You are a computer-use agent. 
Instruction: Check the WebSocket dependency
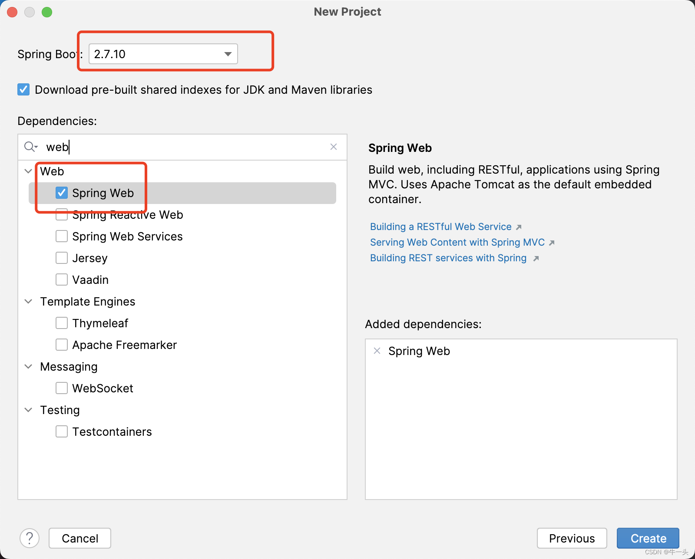62,388
